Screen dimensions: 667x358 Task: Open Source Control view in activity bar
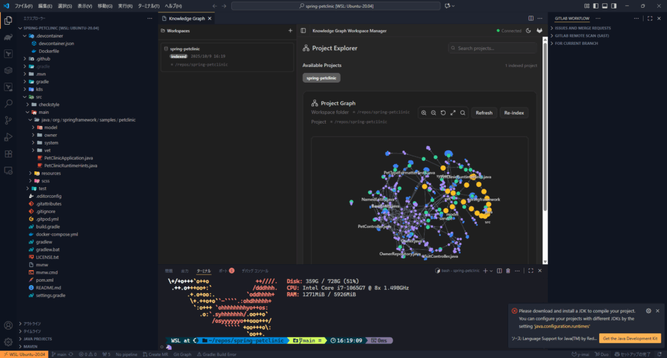tap(8, 120)
